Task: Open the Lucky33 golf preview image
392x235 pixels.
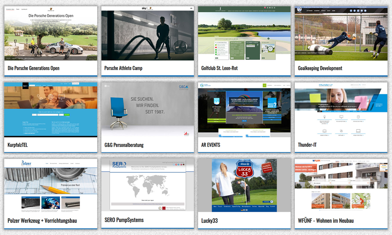Action: tap(244, 186)
